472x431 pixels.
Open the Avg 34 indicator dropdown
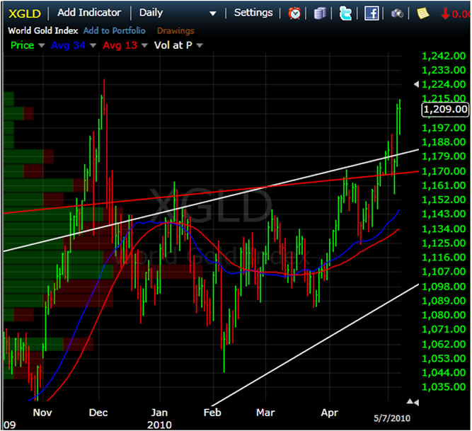[91, 45]
